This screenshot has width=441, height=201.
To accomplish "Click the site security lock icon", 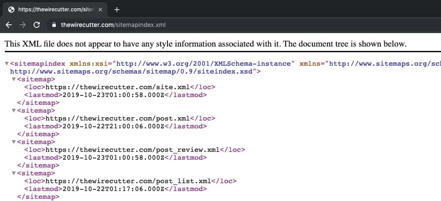I will (x=54, y=25).
